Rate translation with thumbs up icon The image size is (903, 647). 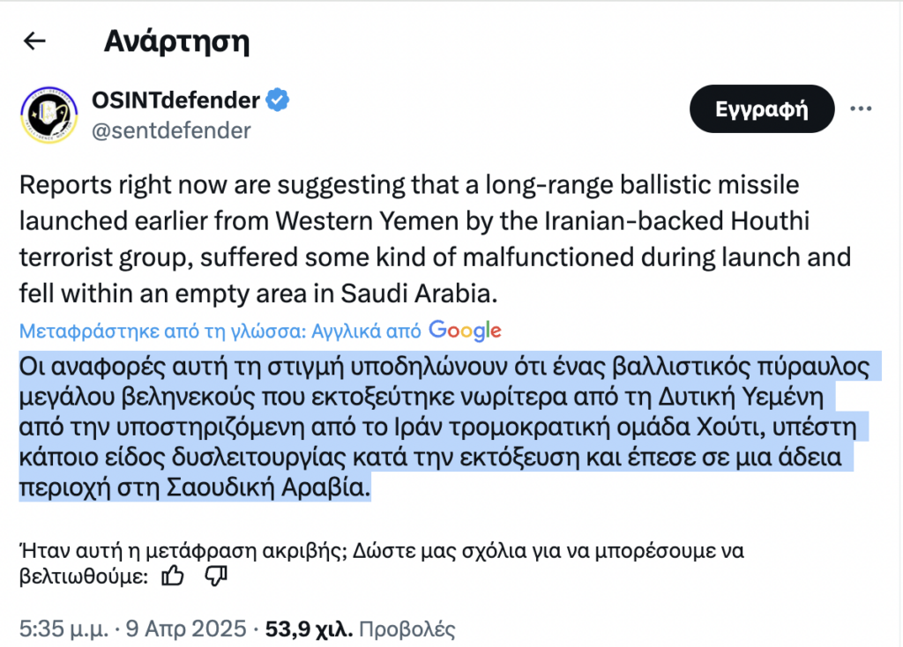coord(174,576)
